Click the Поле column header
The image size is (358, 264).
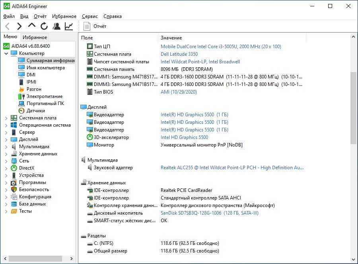118,38
